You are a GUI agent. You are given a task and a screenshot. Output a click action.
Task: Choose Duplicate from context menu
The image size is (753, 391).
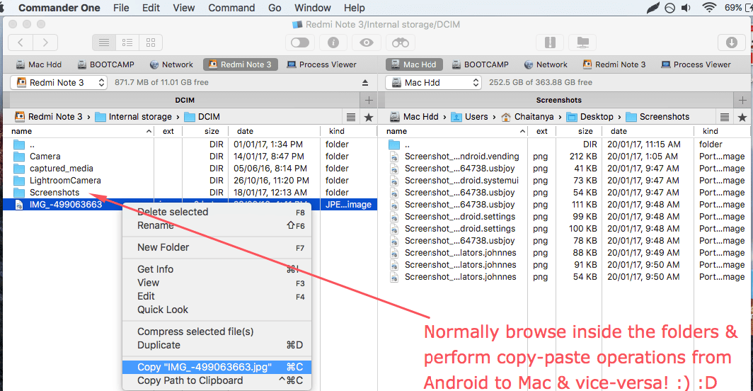tap(217, 345)
